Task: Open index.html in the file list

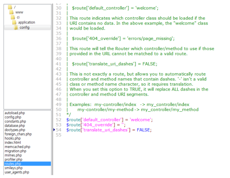Action: (13, 142)
